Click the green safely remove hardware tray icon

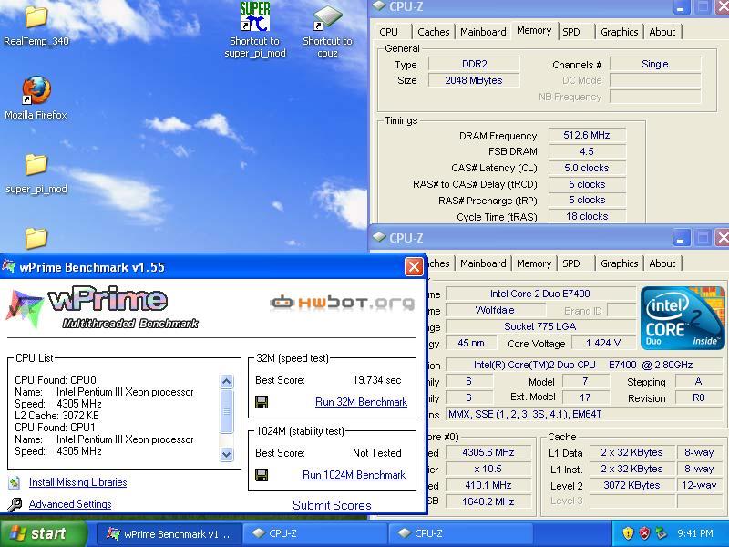(x=662, y=533)
